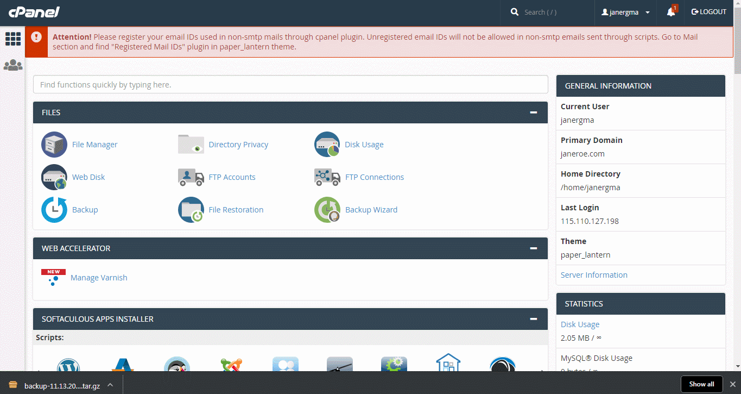Open the User Manager people icon in sidebar
Viewport: 741px width, 394px height.
pos(13,65)
